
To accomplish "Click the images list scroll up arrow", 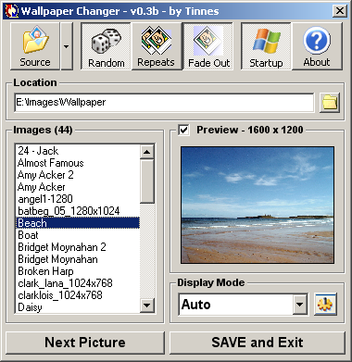I will point(147,152).
